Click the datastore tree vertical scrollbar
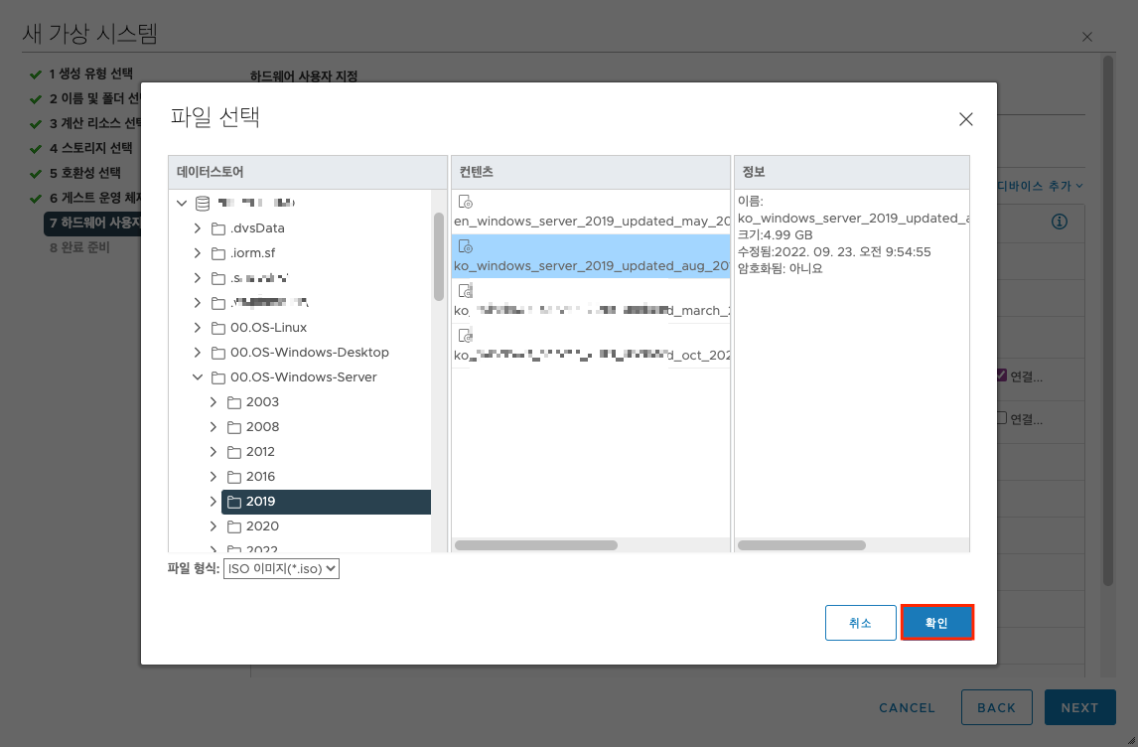The width and height of the screenshot is (1138, 747). point(438,256)
